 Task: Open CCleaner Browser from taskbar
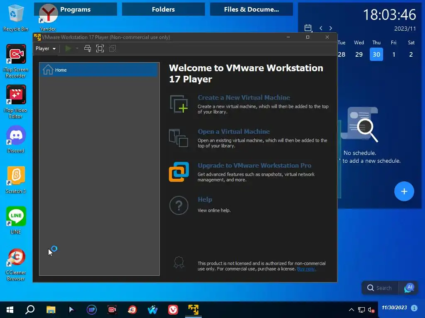132,310
